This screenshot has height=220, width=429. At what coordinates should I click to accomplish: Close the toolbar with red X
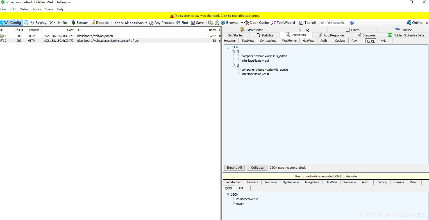(427, 23)
